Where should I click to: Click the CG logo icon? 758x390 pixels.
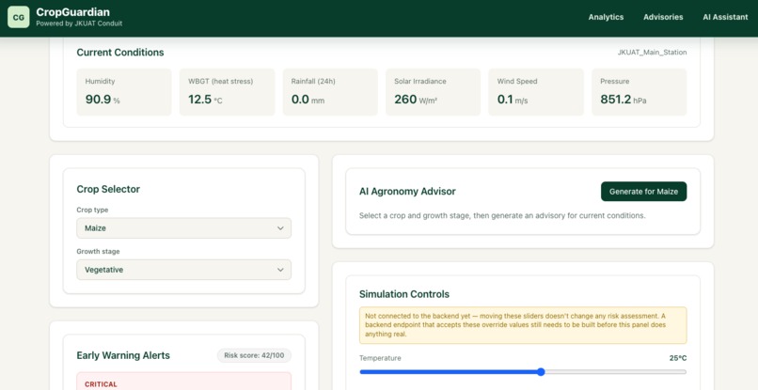coord(19,18)
